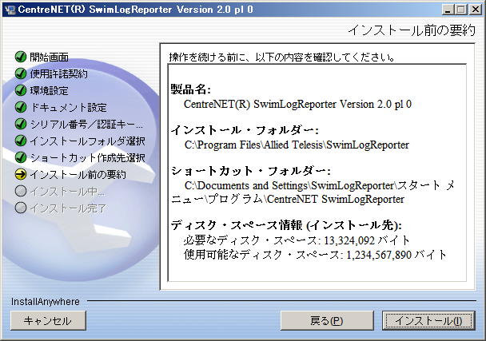Select the ドキュメント設定 step label
The image size is (486, 341).
coord(69,108)
